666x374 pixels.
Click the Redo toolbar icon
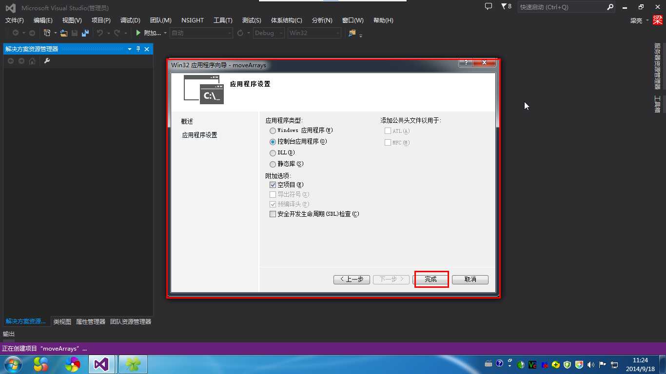117,33
